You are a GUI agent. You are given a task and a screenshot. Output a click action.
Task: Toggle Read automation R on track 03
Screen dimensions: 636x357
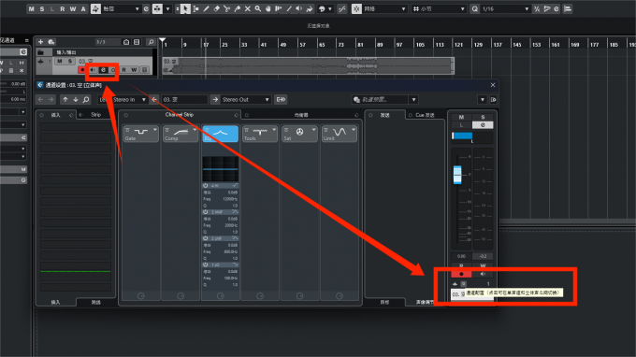coord(123,70)
